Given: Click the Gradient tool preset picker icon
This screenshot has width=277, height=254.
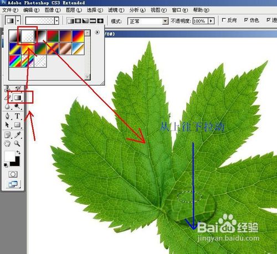Looking at the screenshot, I should (x=11, y=20).
